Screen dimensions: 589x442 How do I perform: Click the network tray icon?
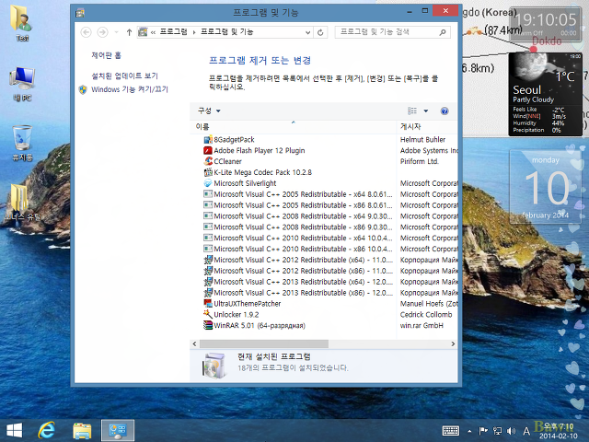(x=497, y=431)
